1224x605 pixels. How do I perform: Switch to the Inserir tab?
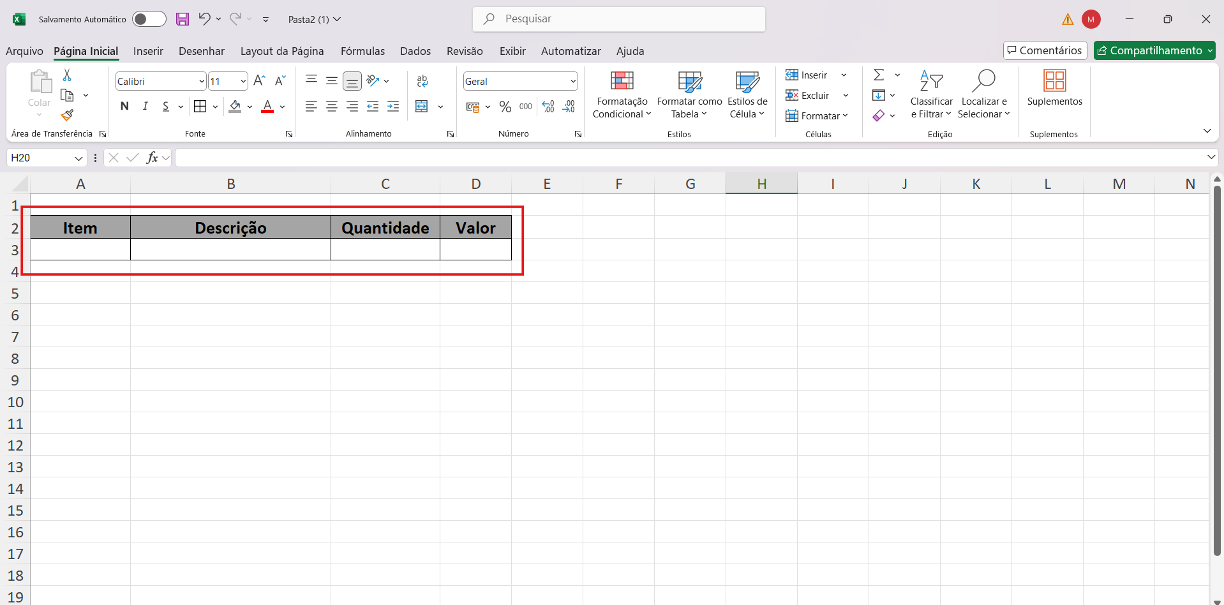click(148, 51)
